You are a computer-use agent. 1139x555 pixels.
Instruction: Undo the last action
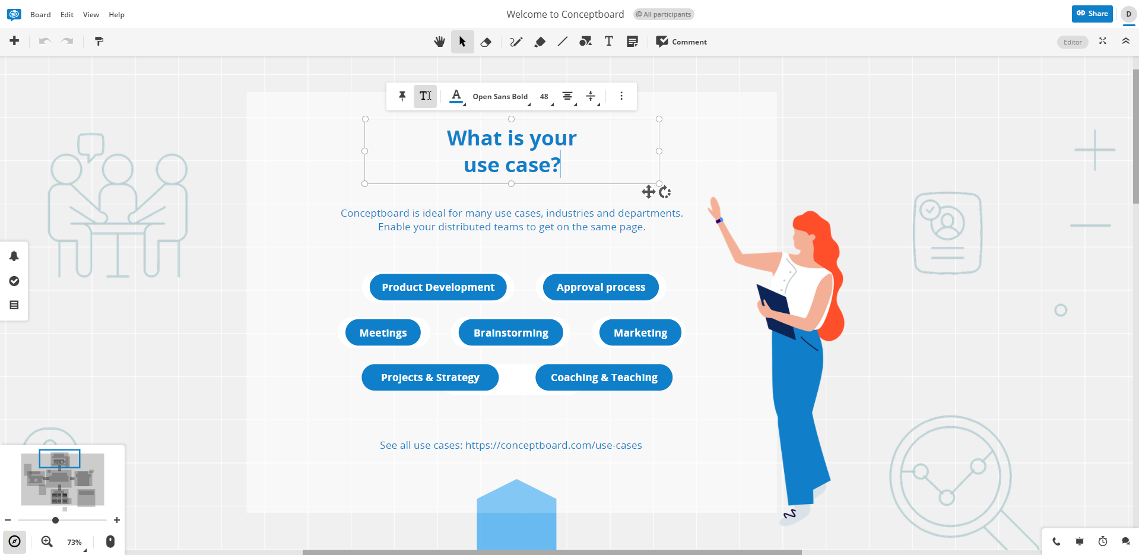[45, 41]
